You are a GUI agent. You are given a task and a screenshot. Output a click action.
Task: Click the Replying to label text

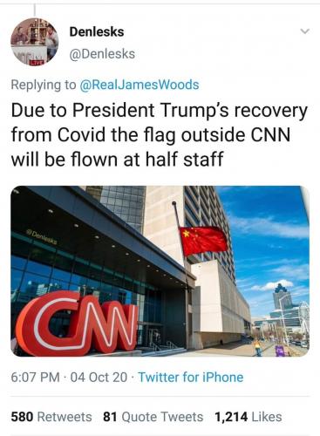point(43,85)
